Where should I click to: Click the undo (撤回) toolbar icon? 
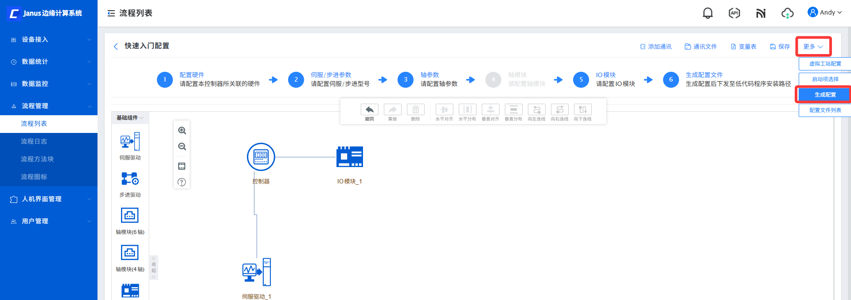[x=369, y=110]
